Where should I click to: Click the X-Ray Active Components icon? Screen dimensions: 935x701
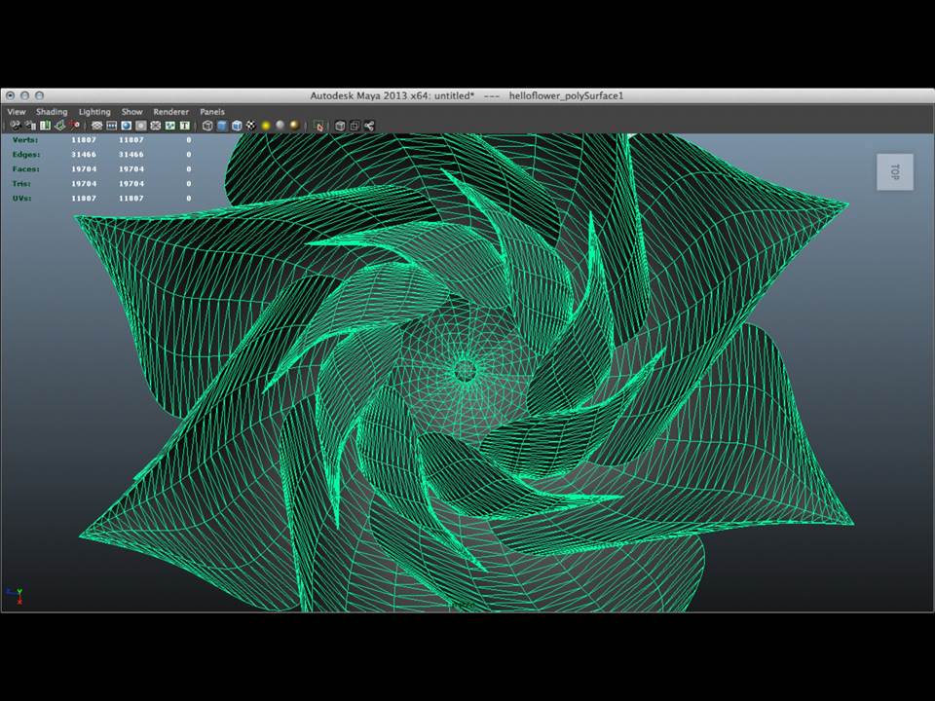tap(355, 126)
